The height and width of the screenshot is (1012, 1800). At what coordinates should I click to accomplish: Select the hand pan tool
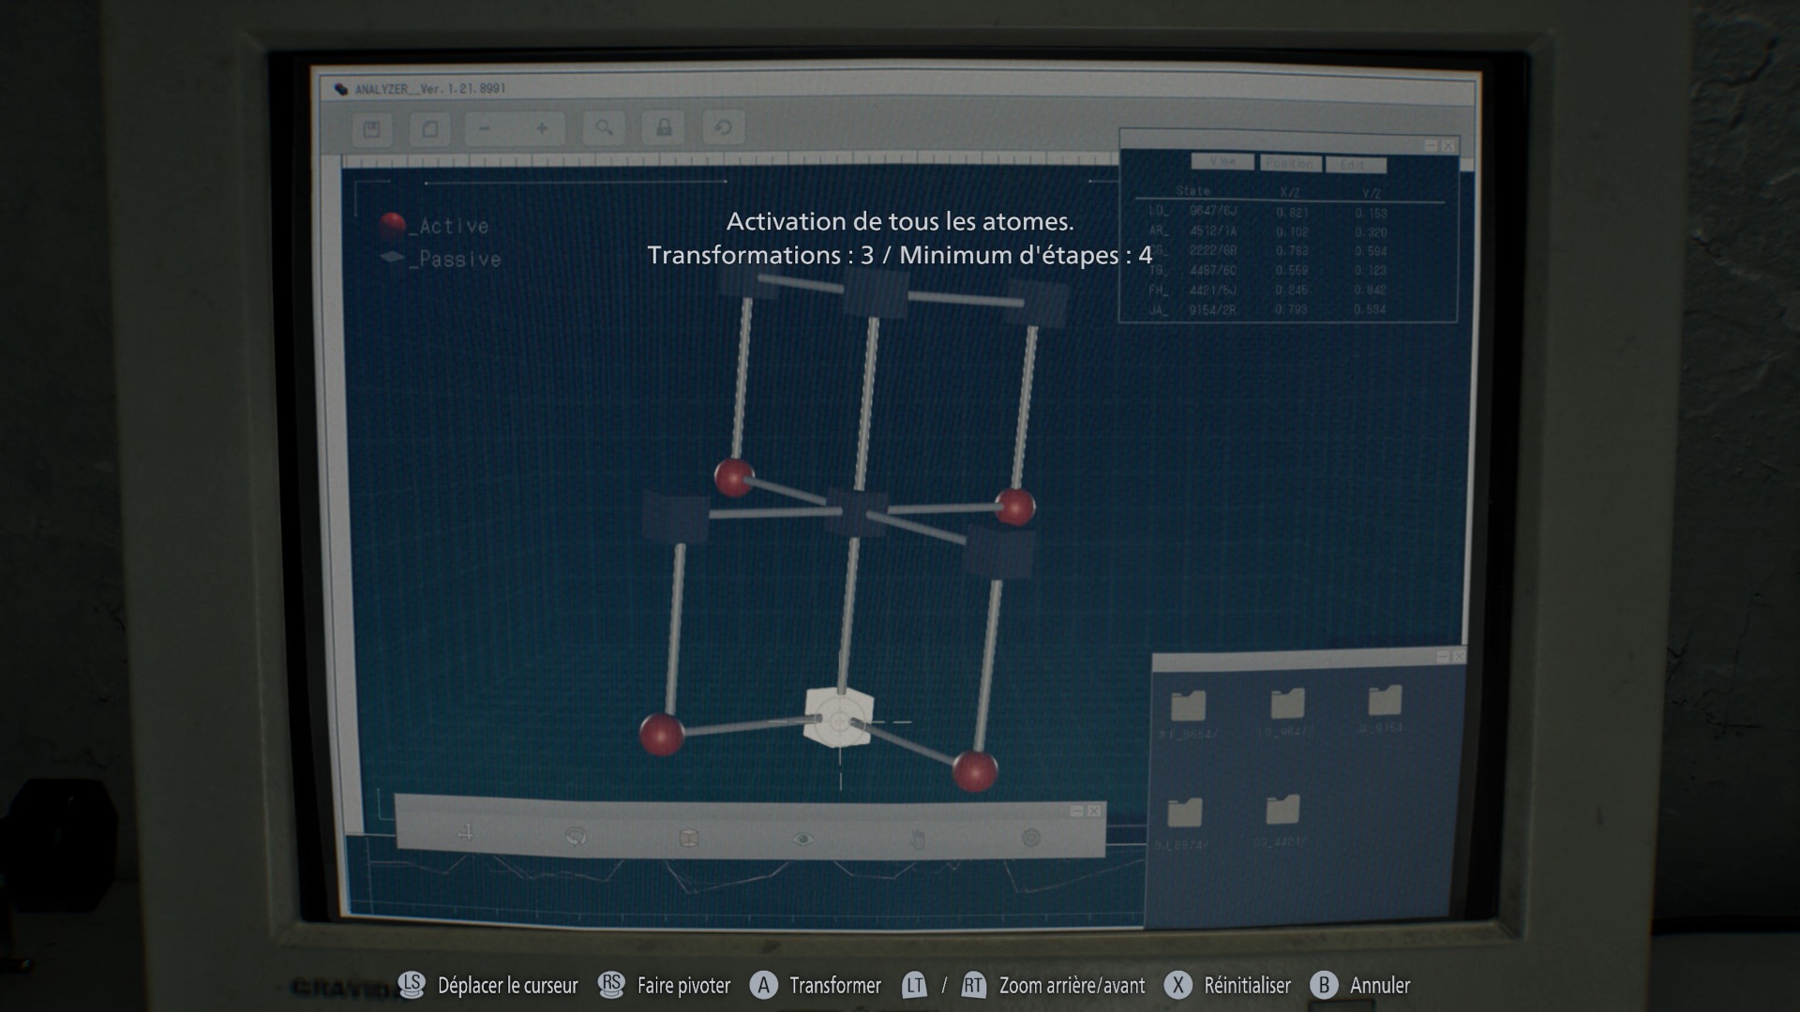(917, 839)
